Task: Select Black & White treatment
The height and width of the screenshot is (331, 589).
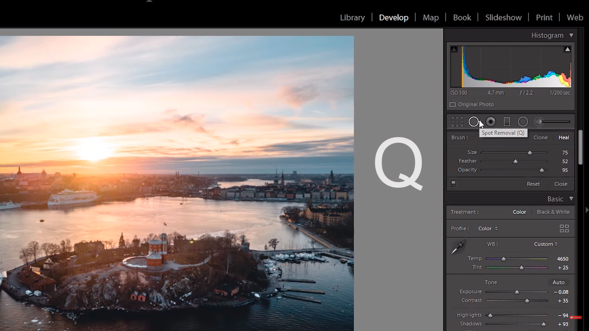Action: click(x=553, y=211)
